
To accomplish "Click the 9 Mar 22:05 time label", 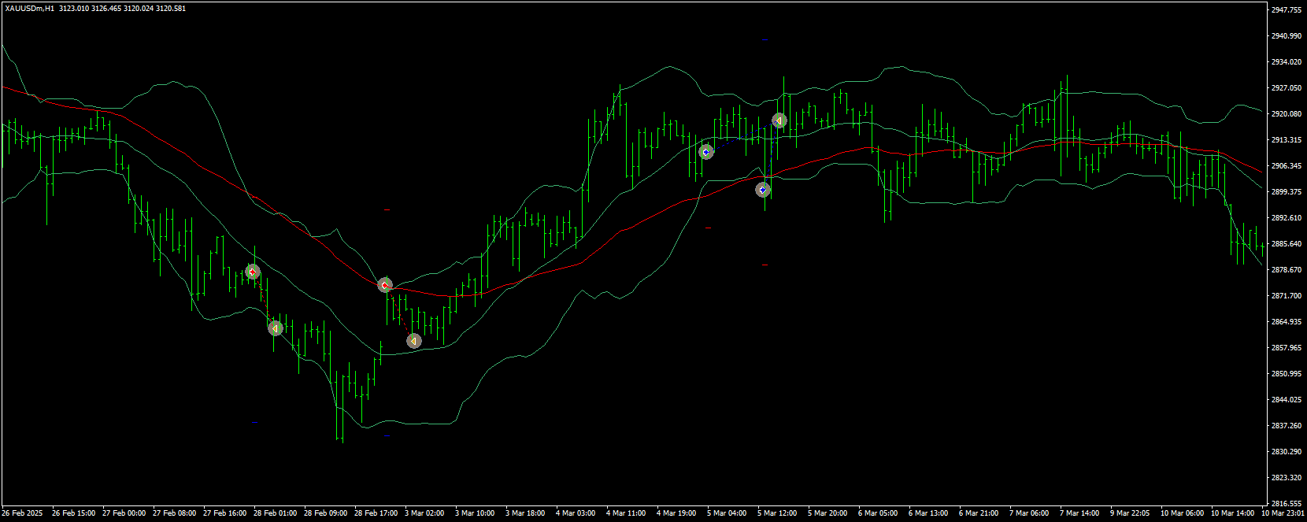I will (1130, 513).
